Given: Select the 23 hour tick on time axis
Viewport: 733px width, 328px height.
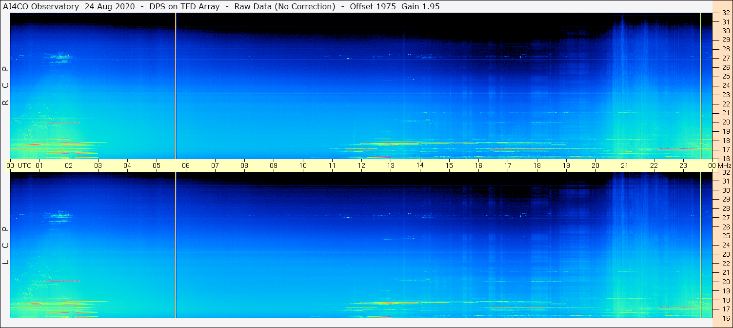Looking at the screenshot, I should coord(683,165).
